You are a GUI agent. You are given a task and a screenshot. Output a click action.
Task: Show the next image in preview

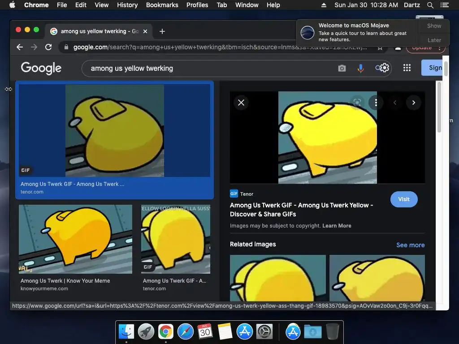[x=414, y=103]
